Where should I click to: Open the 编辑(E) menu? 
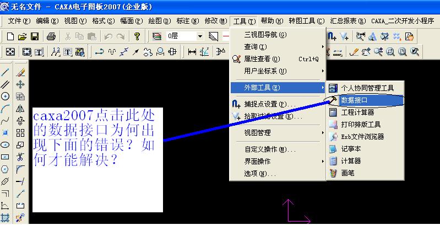pos(47,21)
